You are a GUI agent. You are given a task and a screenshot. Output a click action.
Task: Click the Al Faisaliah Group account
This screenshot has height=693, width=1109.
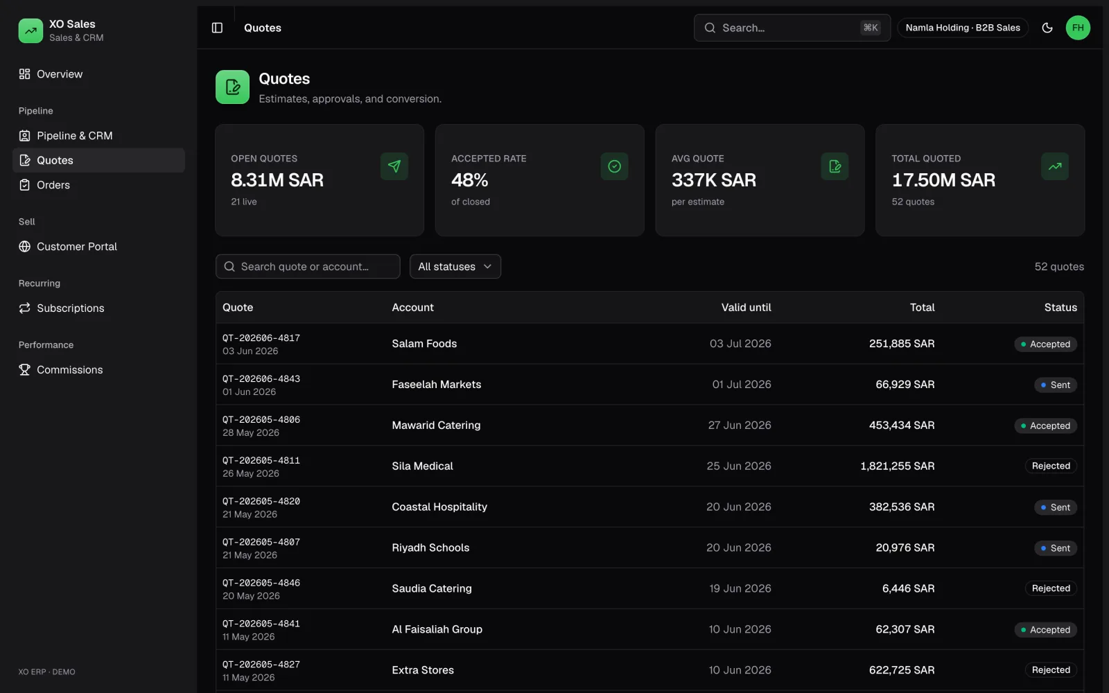437,629
